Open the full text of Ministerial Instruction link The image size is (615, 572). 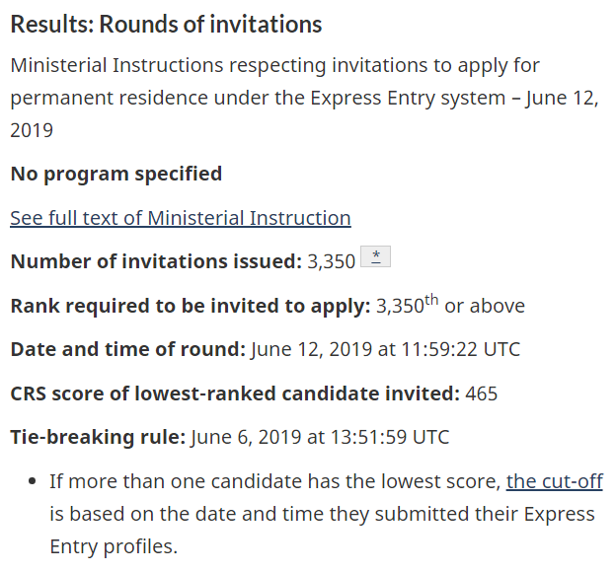tap(180, 218)
